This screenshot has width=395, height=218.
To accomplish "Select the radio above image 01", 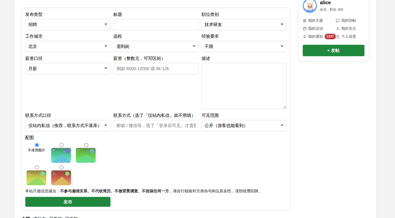I will click(x=61, y=168).
